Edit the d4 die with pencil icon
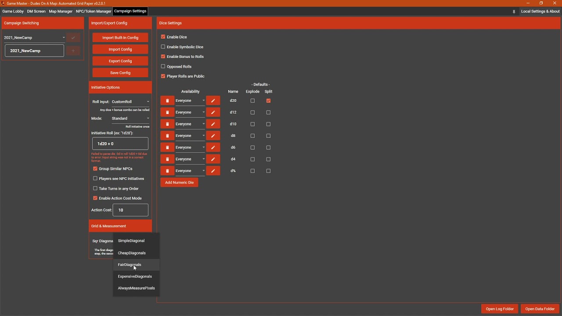The width and height of the screenshot is (562, 316). pyautogui.click(x=213, y=159)
